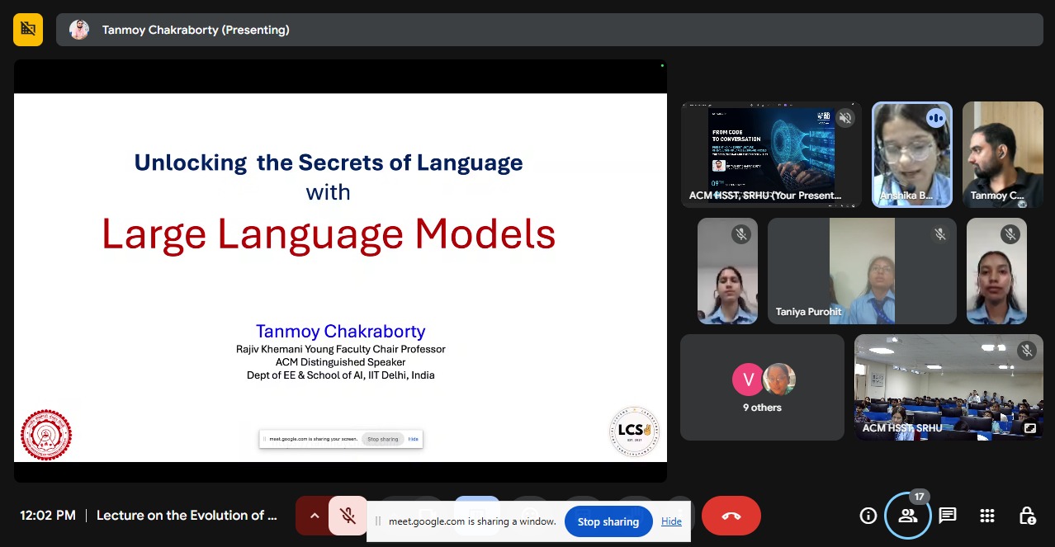
Task: Open the meeting title Lecture on the Evolution
Action: click(187, 516)
